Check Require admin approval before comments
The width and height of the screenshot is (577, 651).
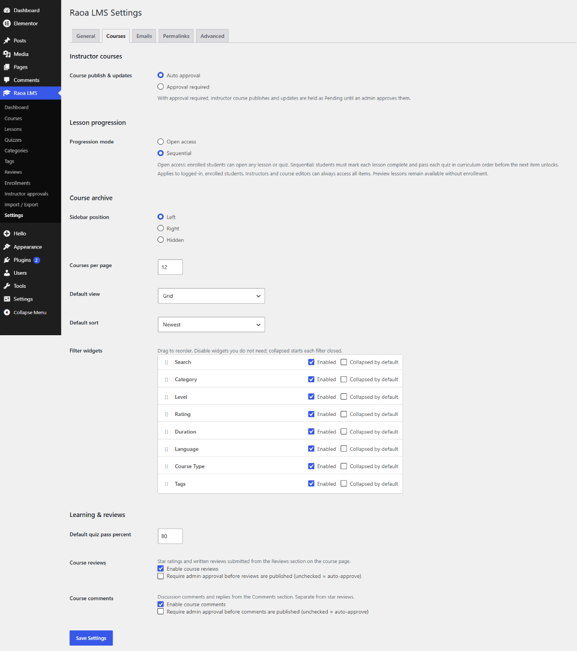click(160, 611)
